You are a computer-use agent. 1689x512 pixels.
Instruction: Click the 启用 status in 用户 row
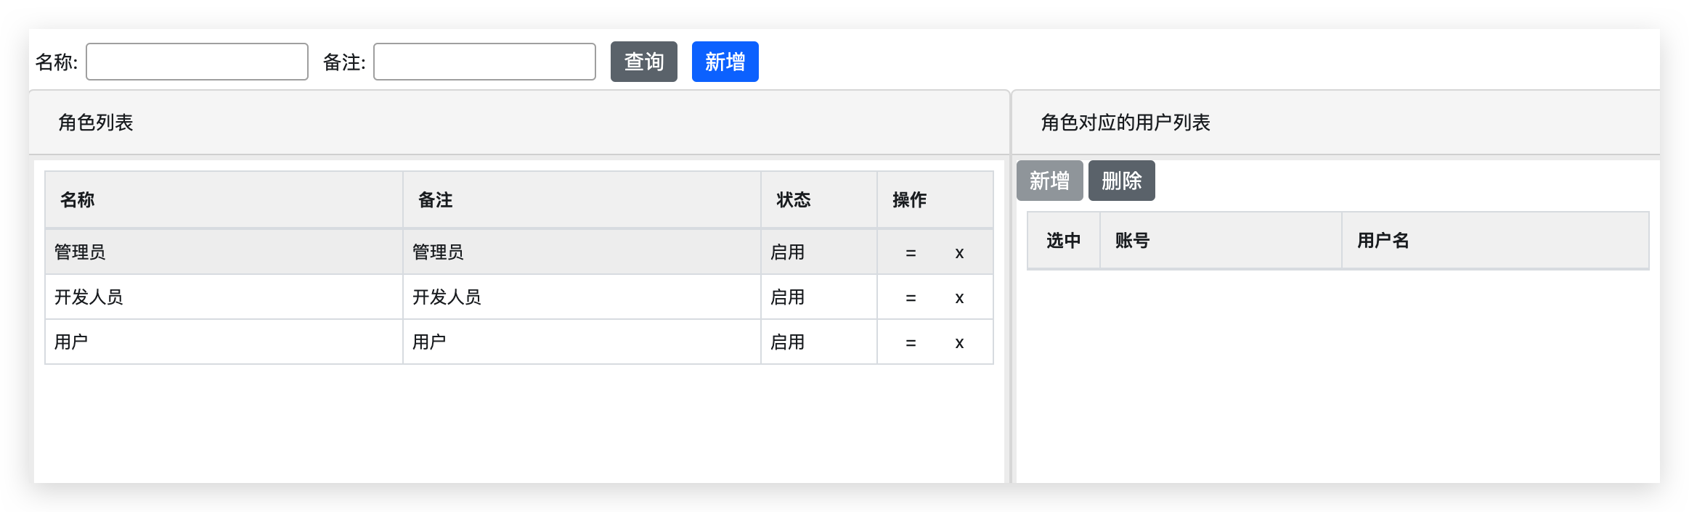point(787,342)
